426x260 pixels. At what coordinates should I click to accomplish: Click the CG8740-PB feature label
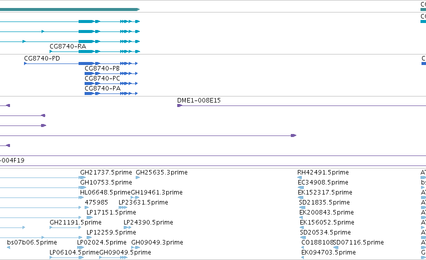coord(102,68)
